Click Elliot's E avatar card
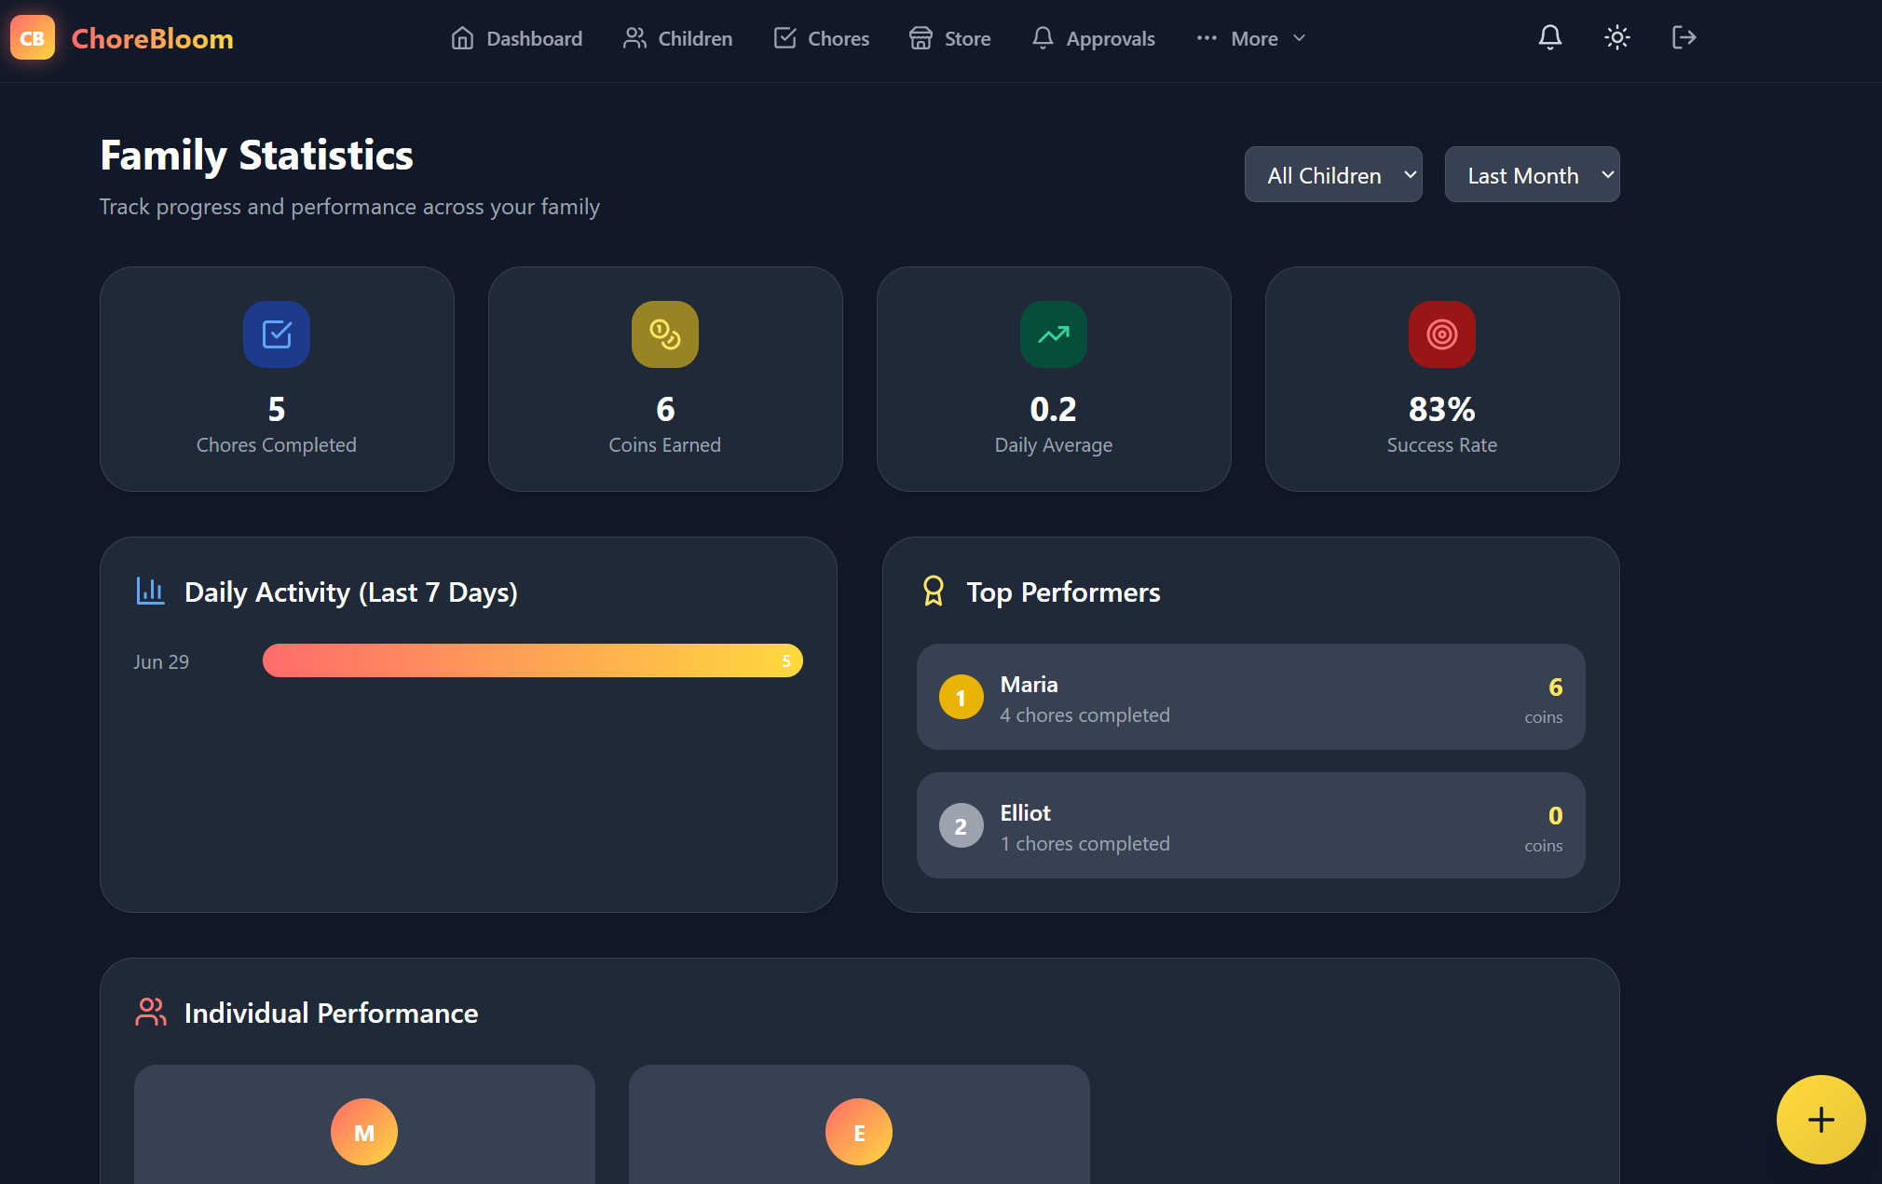The image size is (1882, 1184). [x=858, y=1132]
